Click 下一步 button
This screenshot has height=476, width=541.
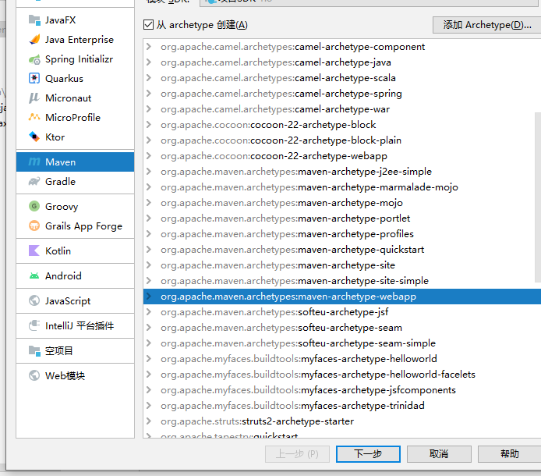(368, 453)
